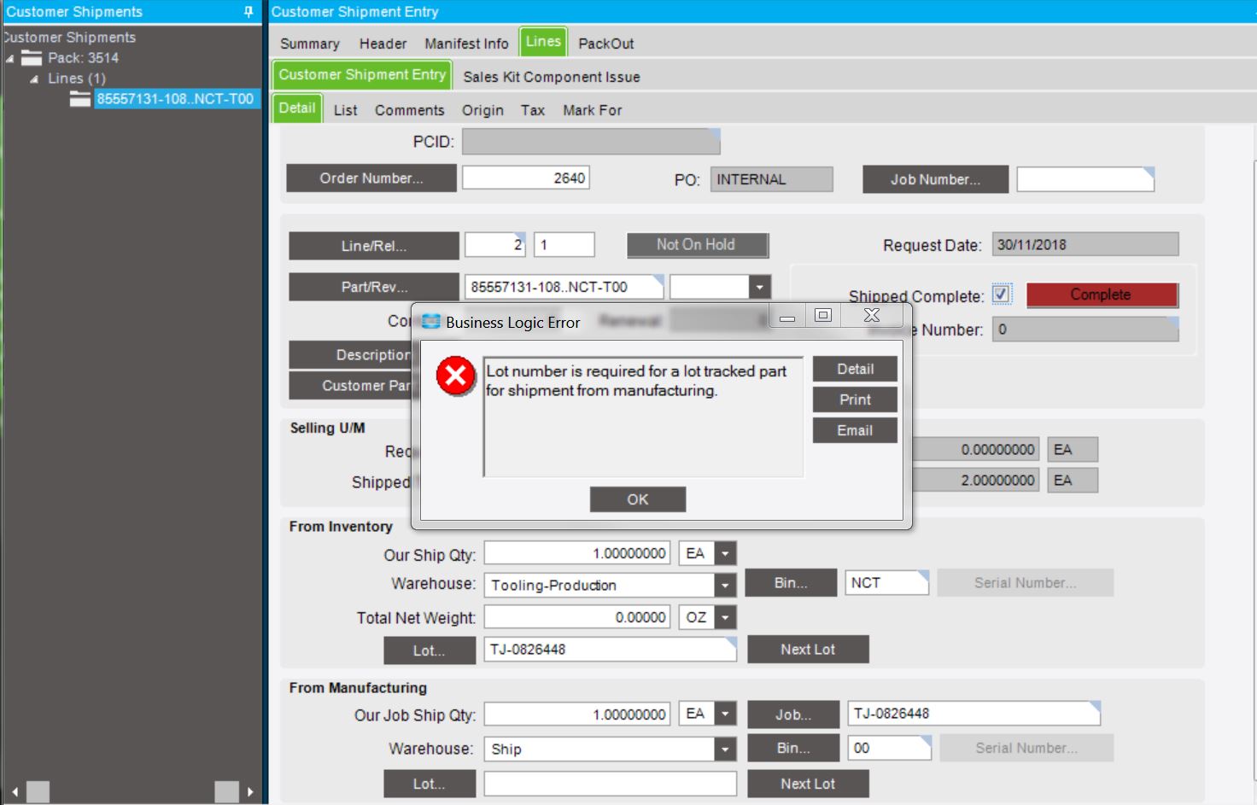Click the From Inventory Lot... button
The width and height of the screenshot is (1257, 805).
tap(430, 650)
